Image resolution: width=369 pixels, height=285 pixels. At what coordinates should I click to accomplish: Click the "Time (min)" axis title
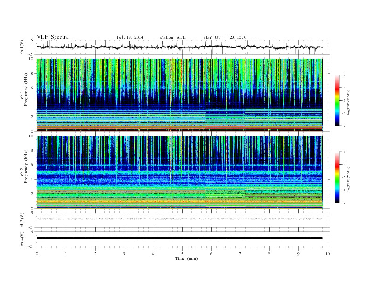186,258
